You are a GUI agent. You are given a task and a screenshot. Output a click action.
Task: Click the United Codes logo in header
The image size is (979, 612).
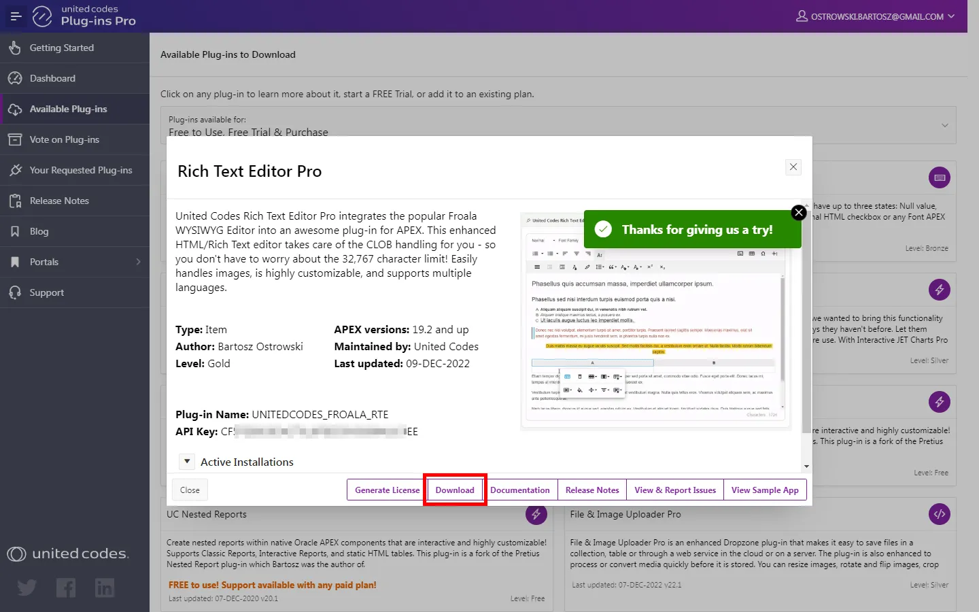click(42, 16)
